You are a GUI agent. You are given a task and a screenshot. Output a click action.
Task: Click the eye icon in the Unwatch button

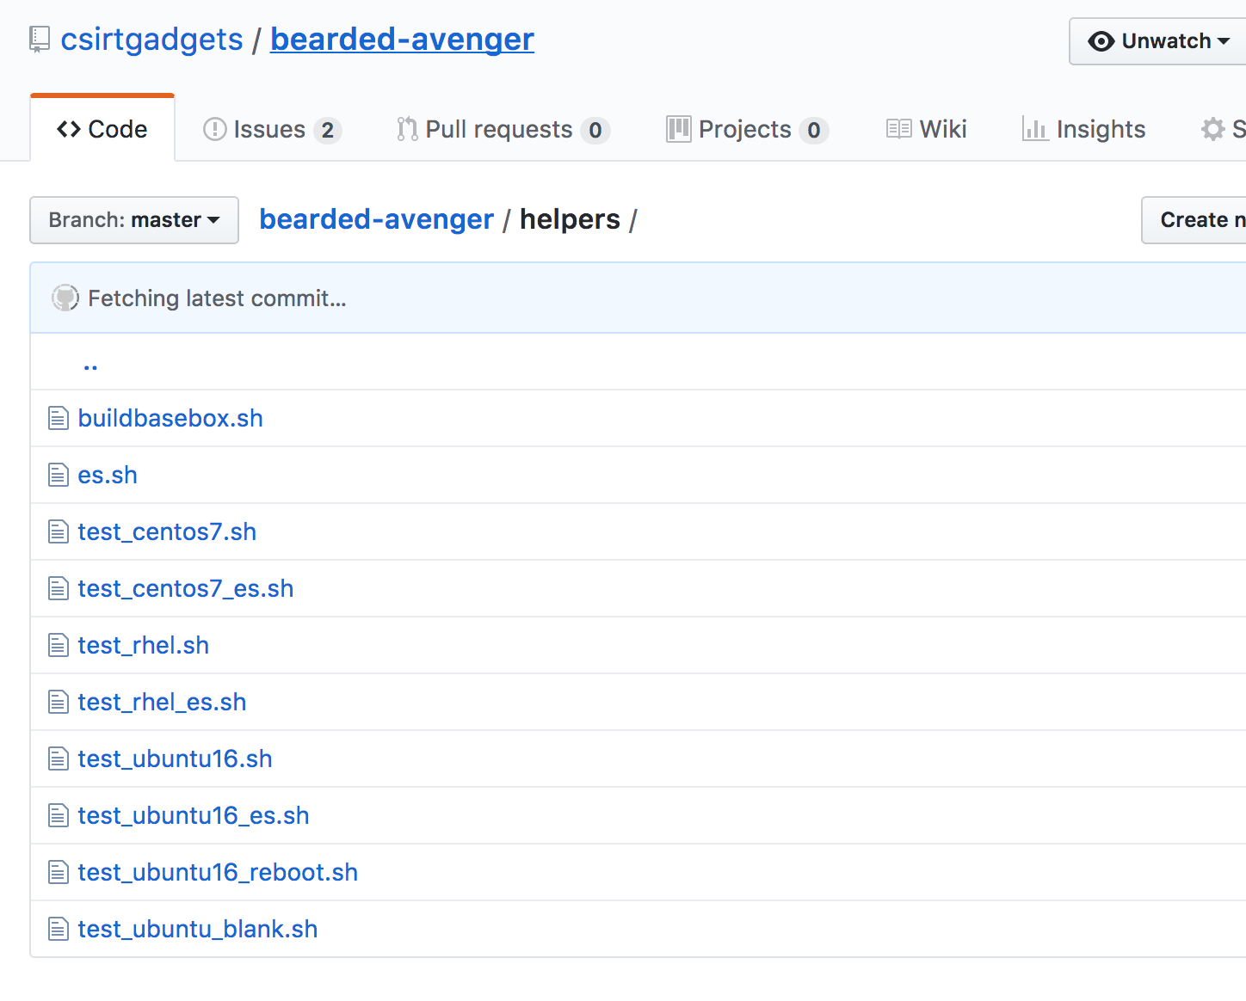[1101, 41]
